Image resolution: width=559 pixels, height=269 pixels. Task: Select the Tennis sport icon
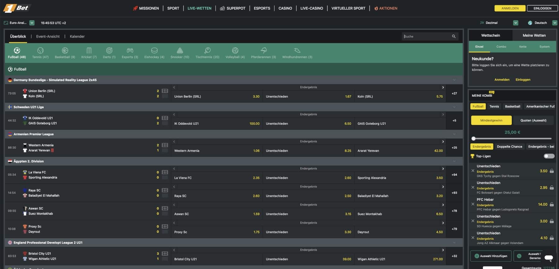pos(40,50)
